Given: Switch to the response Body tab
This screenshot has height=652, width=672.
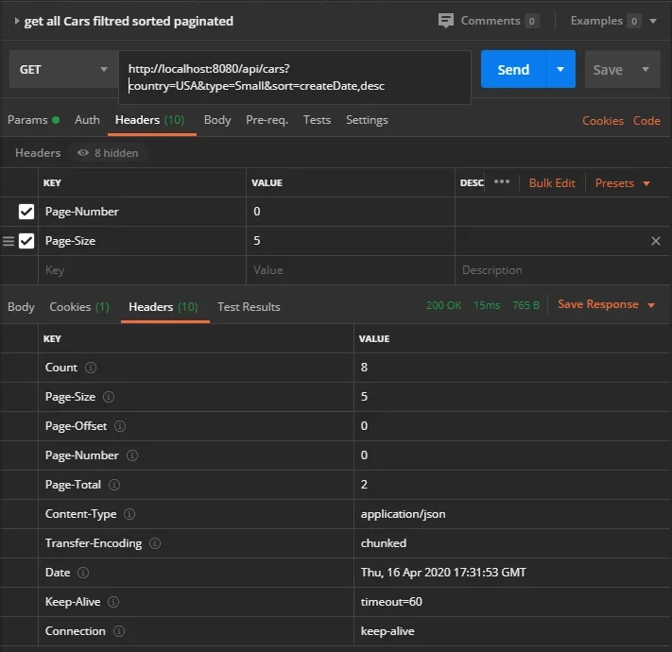Looking at the screenshot, I should pyautogui.click(x=21, y=307).
